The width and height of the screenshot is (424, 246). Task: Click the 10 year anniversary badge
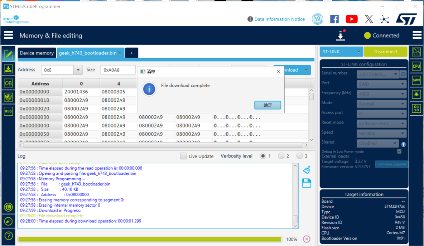point(317,19)
